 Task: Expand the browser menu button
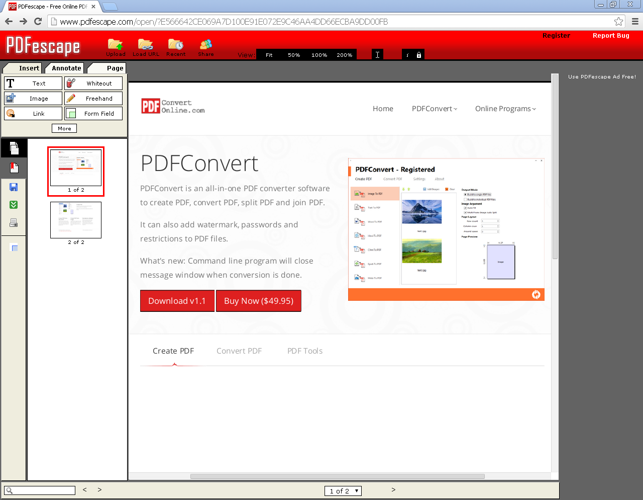coord(634,21)
